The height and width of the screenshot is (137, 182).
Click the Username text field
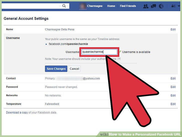click(x=99, y=52)
